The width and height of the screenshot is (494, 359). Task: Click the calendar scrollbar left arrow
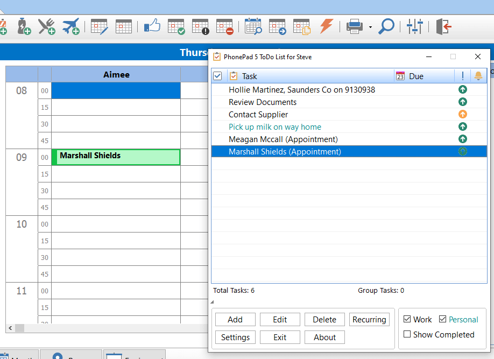coord(10,328)
